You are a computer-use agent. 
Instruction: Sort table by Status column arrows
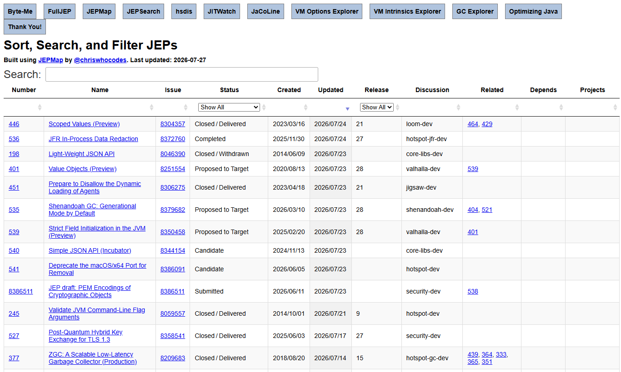pos(264,108)
